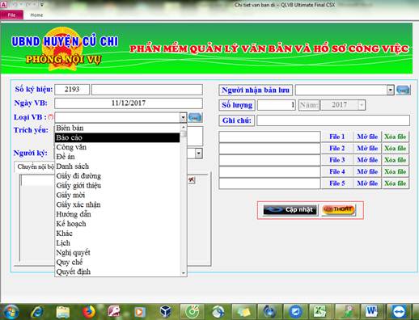Screen dimensions: 419x320
Task: Open TeamViewer from the taskbar
Action: pyautogui.click(x=398, y=312)
